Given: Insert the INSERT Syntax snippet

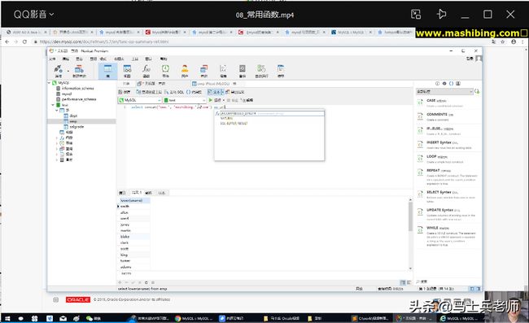Looking at the screenshot, I should pyautogui.click(x=448, y=145).
